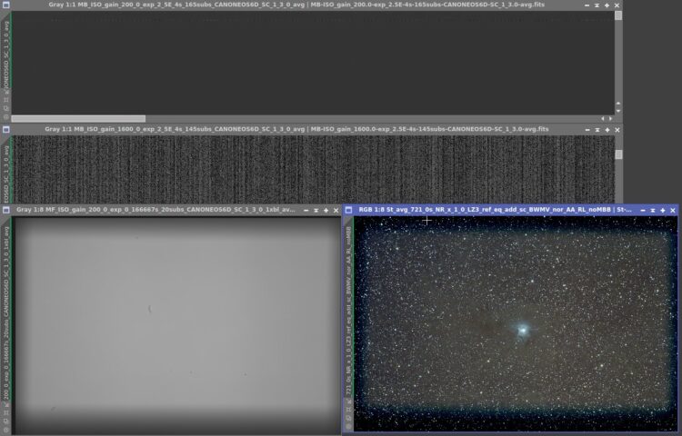Click the striped noise image in the gain_1600 window
Screen dimensions: 682x436
click(x=312, y=169)
